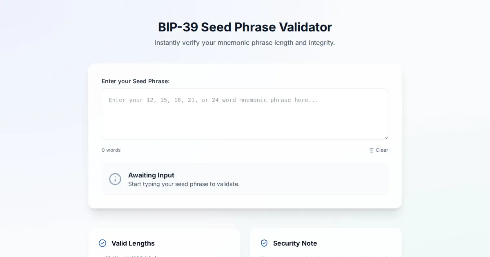Click the placeholder text in the text area

click(213, 100)
